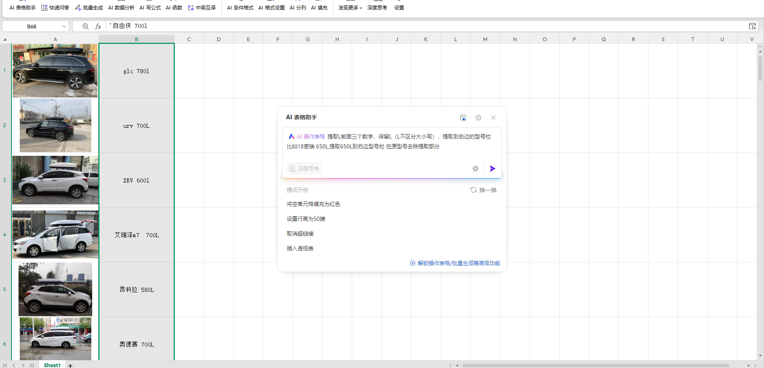Image resolution: width=764 pixels, height=368 pixels.
Task: Send the prompt with the purple arrow
Action: [x=492, y=169]
